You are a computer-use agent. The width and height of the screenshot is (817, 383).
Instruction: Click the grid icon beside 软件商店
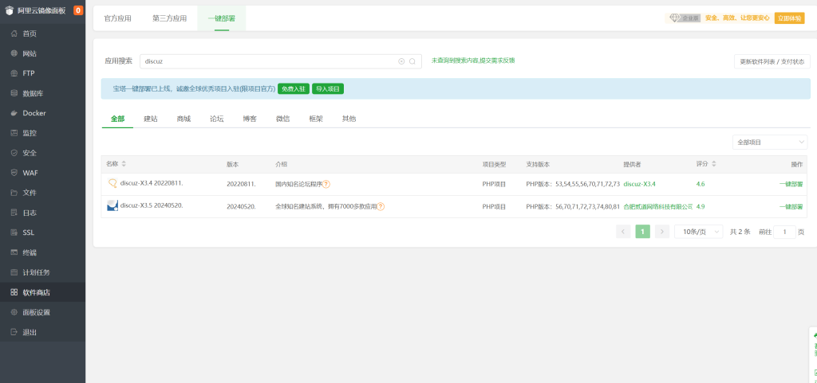click(x=14, y=292)
